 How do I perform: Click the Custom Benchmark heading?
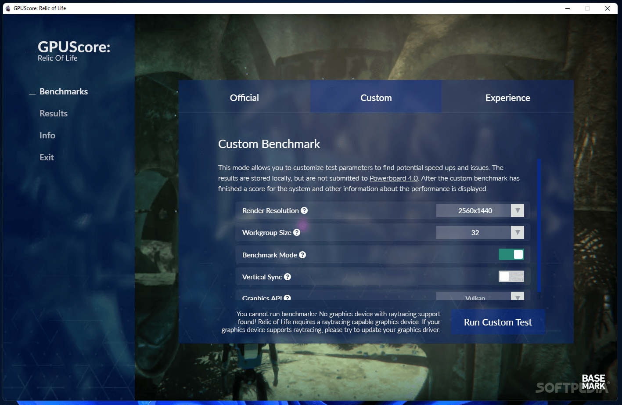pos(269,144)
